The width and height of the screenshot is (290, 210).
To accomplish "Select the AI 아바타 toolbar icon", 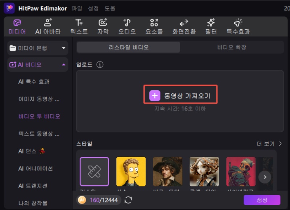I will pos(47,25).
